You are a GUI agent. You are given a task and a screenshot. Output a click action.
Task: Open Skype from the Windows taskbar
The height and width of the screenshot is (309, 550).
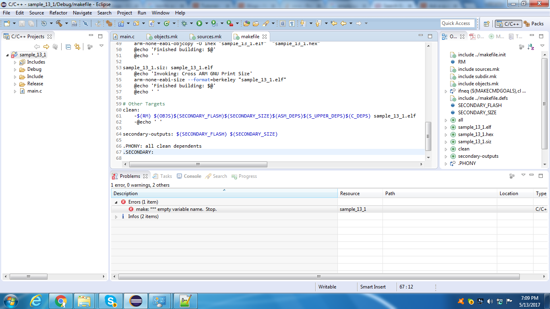(x=110, y=301)
